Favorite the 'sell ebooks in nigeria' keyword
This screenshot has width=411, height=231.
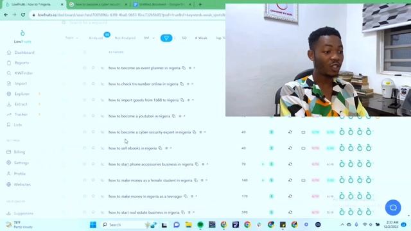pos(93,148)
